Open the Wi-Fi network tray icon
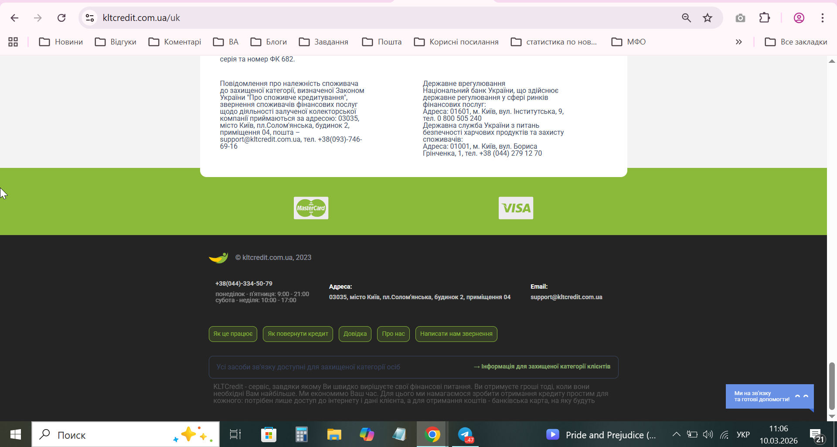The width and height of the screenshot is (837, 447). [x=725, y=434]
